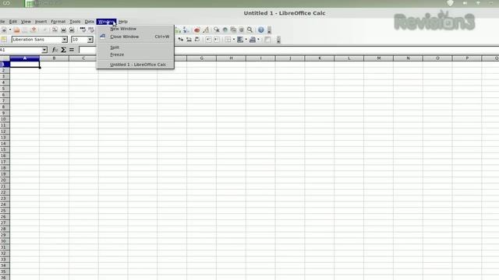Open Find & Replace binoculars icon

coord(217,30)
